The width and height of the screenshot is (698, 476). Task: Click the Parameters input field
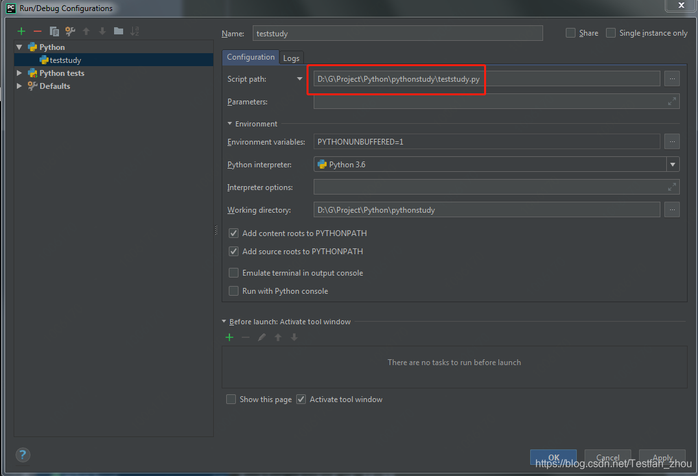tap(496, 102)
